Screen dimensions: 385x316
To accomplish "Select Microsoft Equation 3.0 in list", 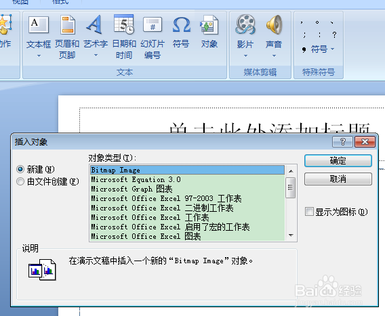I will tap(187, 179).
